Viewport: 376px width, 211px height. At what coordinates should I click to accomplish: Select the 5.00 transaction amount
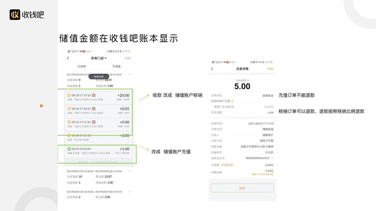pyautogui.click(x=242, y=86)
